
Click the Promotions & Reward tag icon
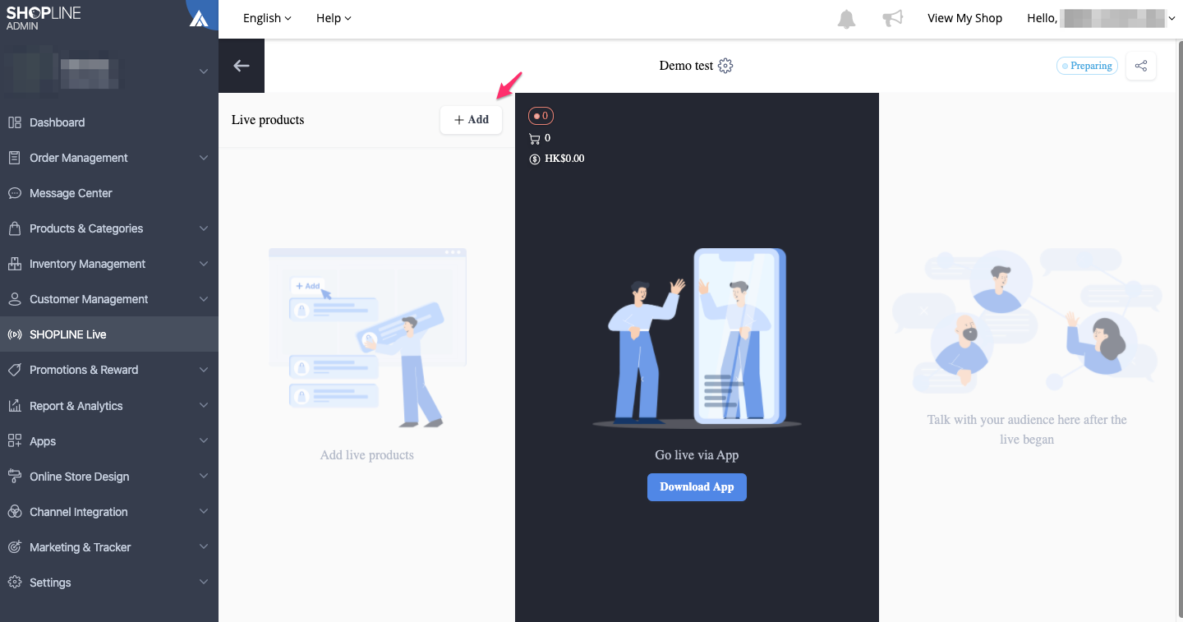[x=15, y=370]
